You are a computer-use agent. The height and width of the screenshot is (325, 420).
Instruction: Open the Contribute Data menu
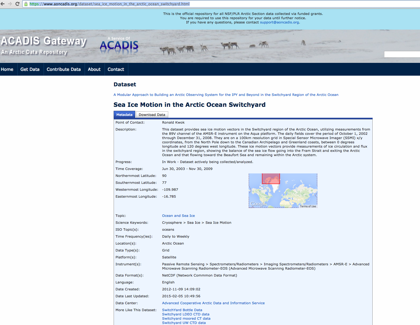(x=64, y=69)
